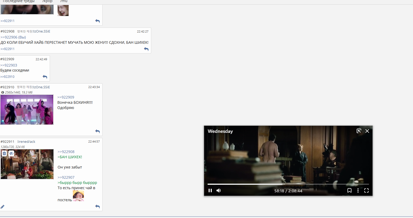Edit post #922911 with pencil icon
This screenshot has width=413, height=218.
(3, 207)
